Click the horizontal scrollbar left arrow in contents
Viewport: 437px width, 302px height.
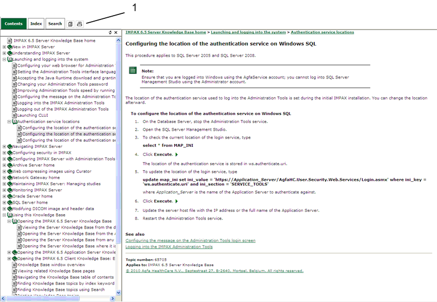[3, 299]
